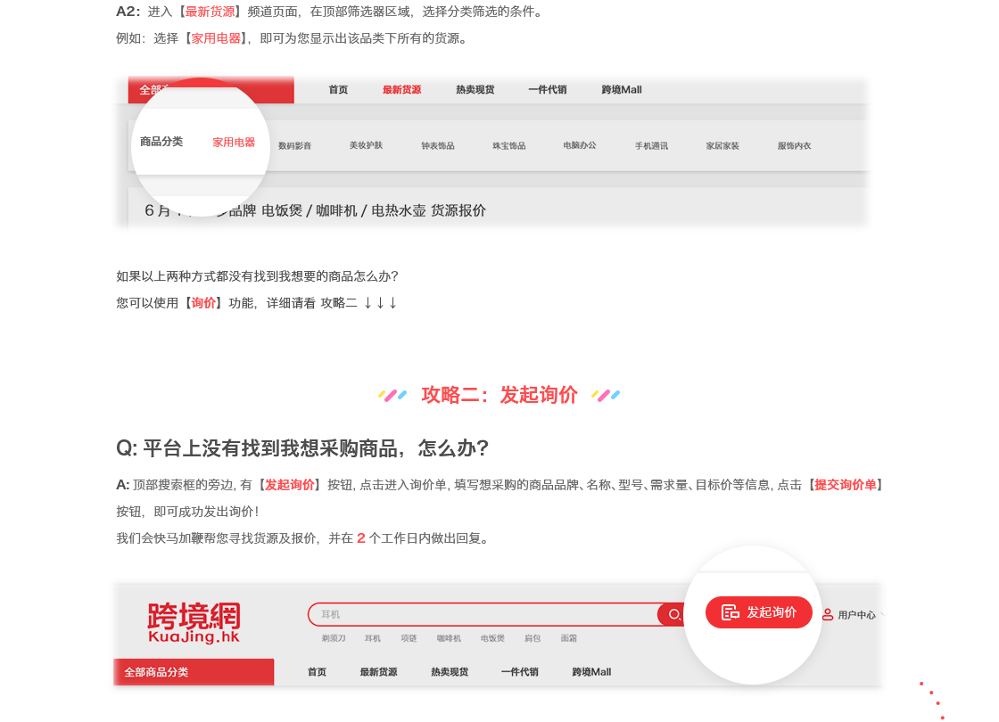The image size is (999, 722).
Task: Select the 手机通讯 category filter
Action: [651, 146]
